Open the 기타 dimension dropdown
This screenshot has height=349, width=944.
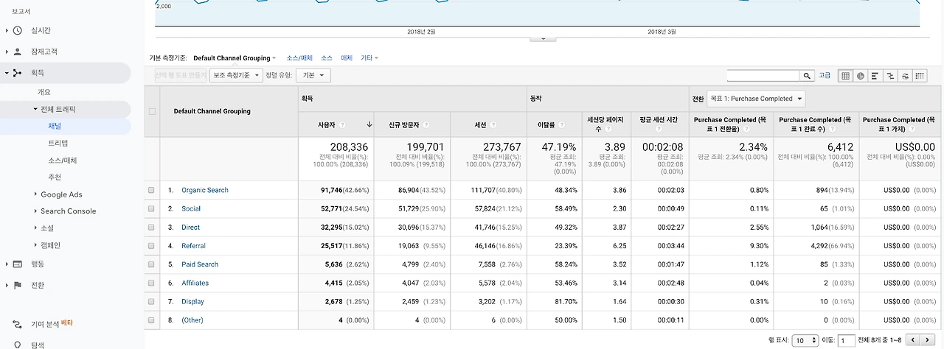click(369, 57)
